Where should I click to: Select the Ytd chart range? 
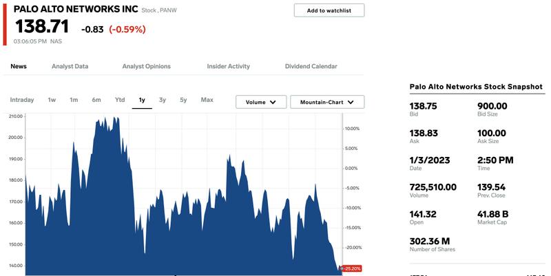(x=120, y=100)
